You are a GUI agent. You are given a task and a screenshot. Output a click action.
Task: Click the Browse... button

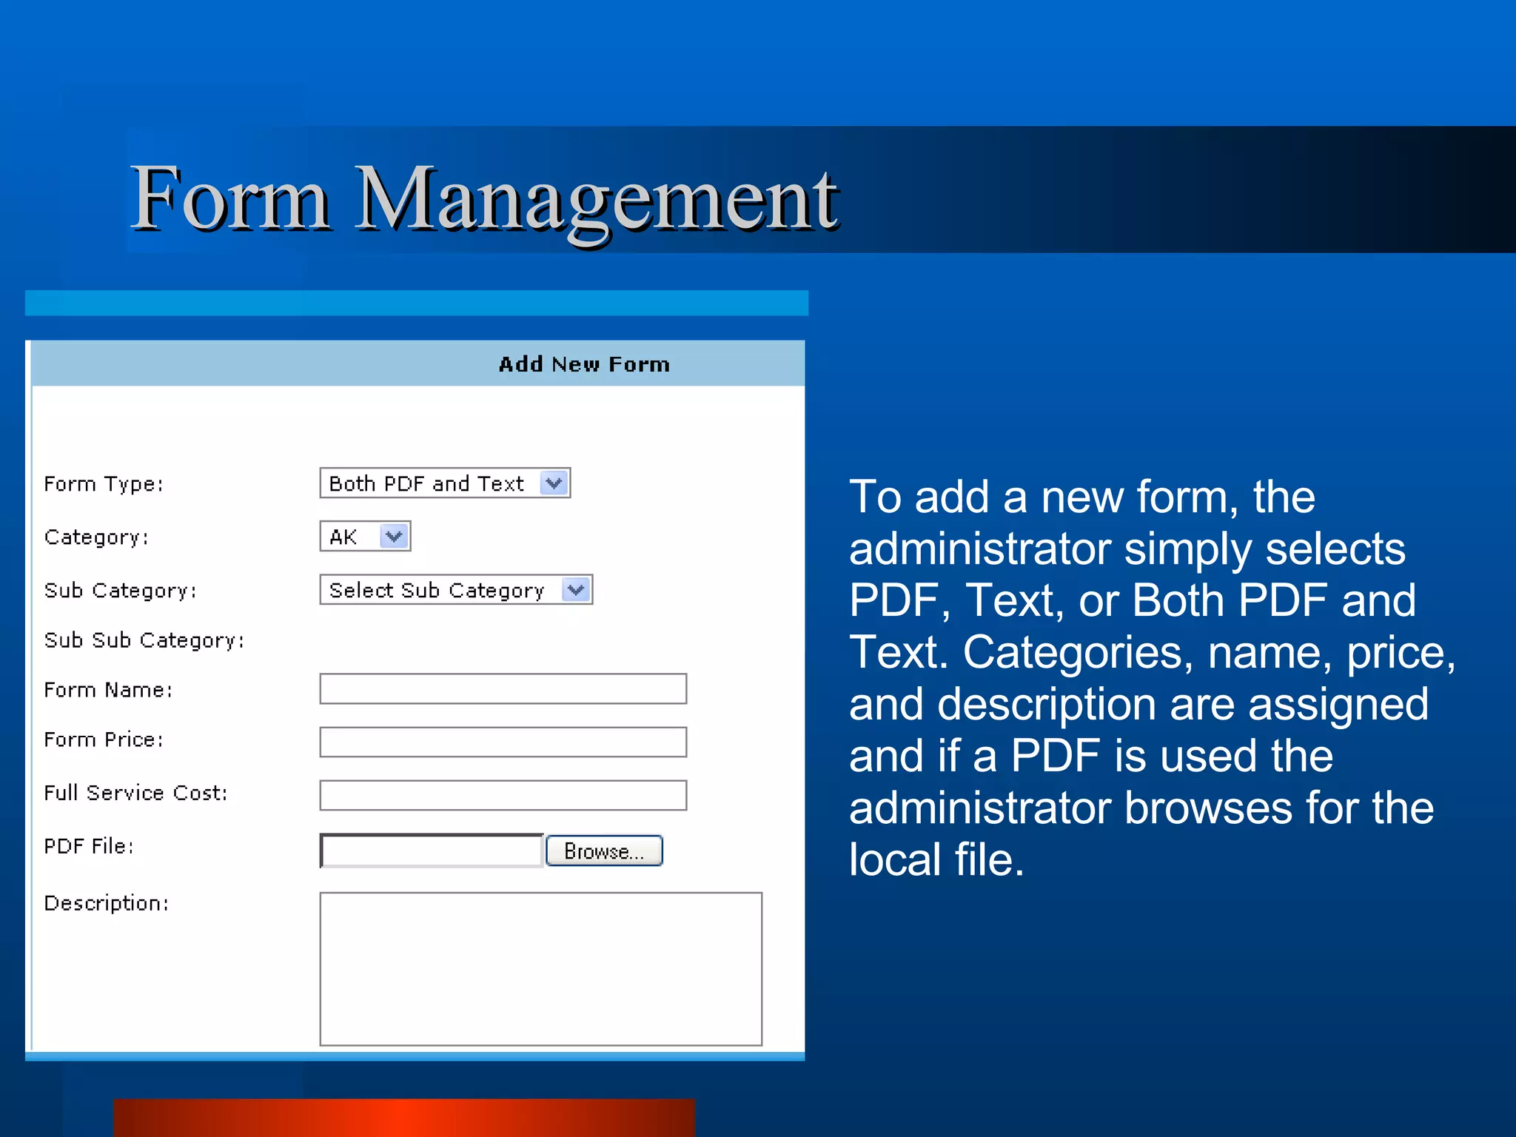click(604, 851)
